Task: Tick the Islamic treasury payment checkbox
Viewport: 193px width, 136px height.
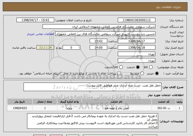Action: pos(119,73)
